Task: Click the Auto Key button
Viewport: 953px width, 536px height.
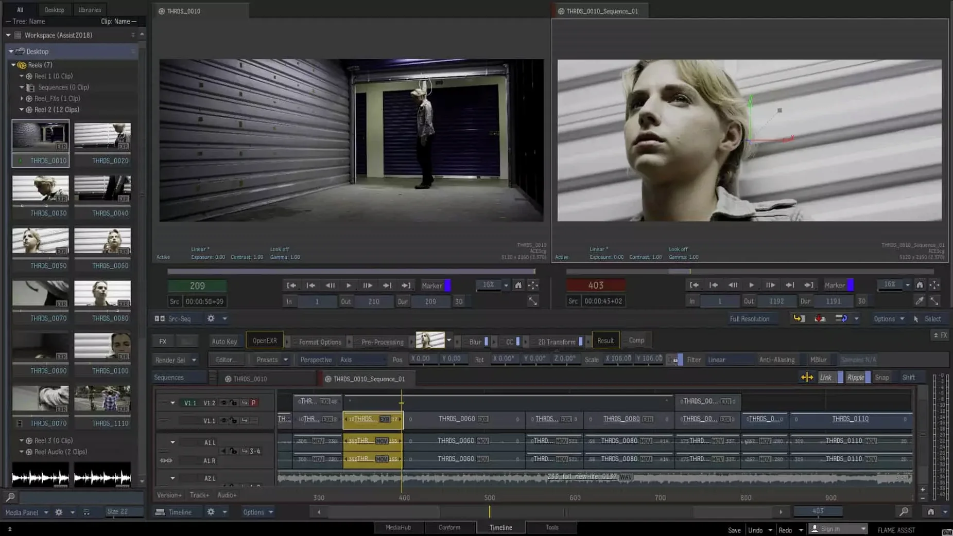Action: (x=224, y=342)
